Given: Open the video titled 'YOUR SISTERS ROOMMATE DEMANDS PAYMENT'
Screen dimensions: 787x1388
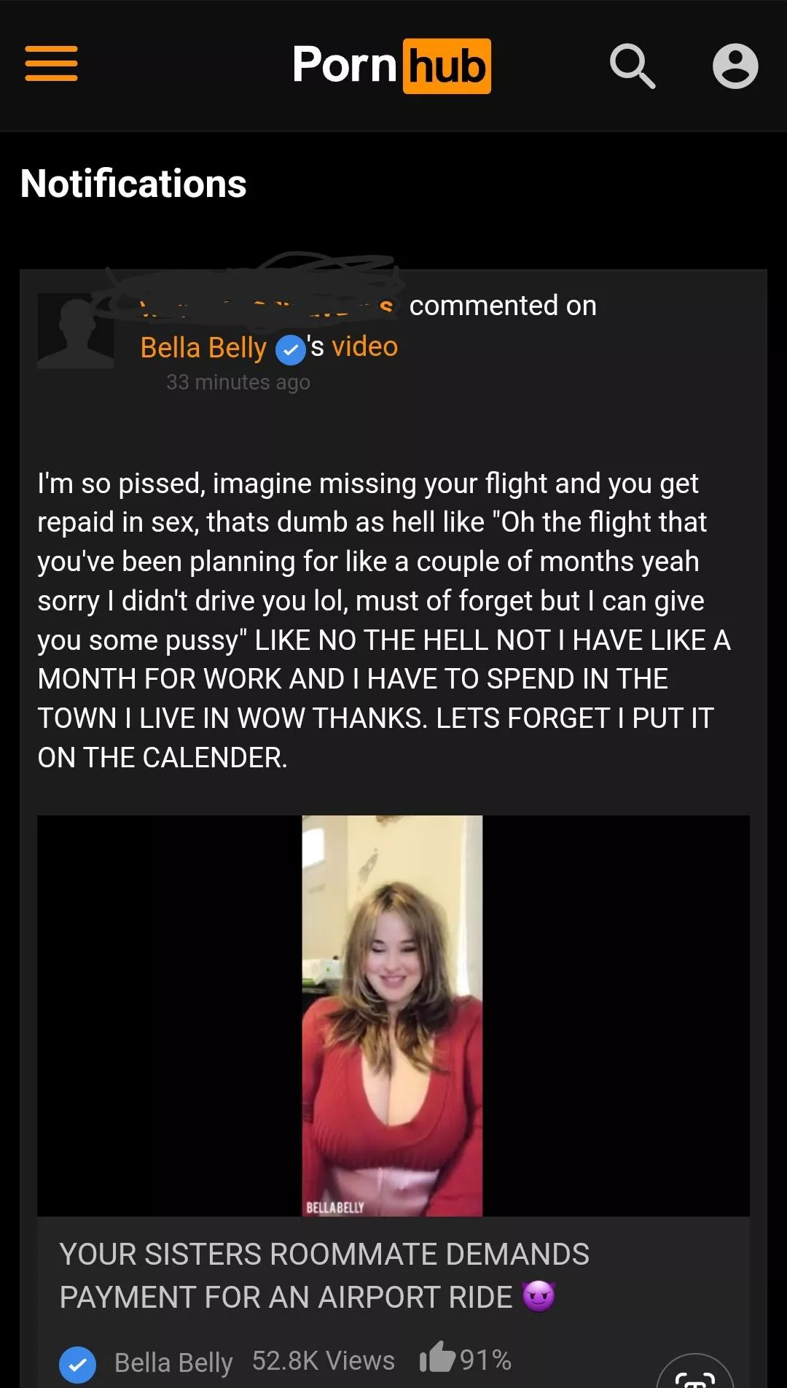Looking at the screenshot, I should [325, 1274].
